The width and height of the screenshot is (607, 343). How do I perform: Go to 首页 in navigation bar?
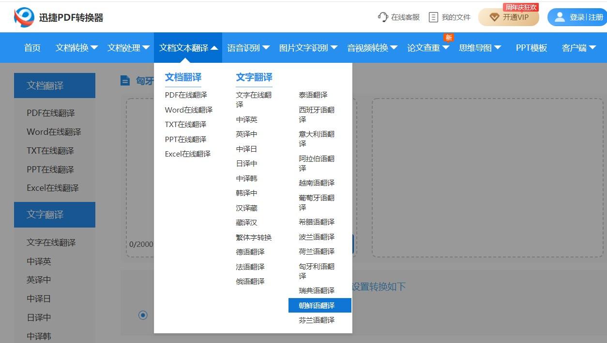(x=32, y=48)
